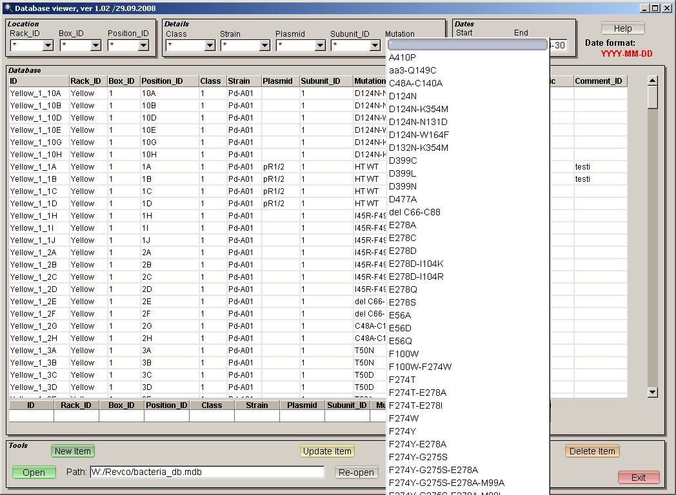Click the Pd-A01 strain cell in row Yellow_1_2C

coord(244,277)
